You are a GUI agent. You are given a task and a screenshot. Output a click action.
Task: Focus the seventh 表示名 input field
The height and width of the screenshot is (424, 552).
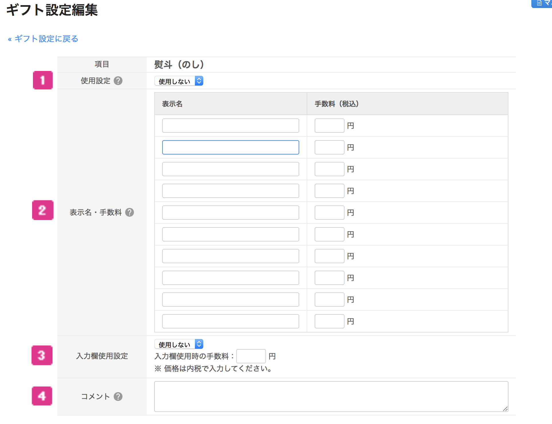click(231, 256)
